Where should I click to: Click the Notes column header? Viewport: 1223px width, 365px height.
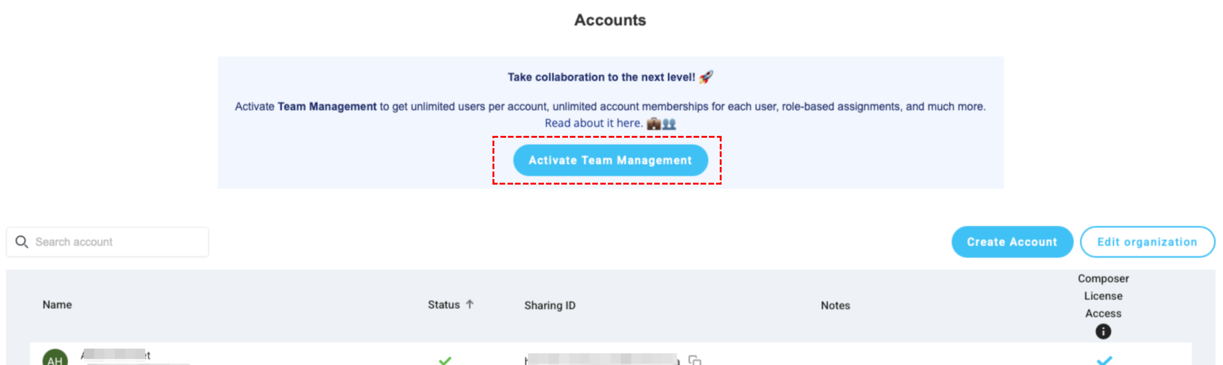click(x=835, y=305)
